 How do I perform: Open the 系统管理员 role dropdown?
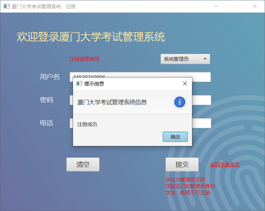point(185,59)
